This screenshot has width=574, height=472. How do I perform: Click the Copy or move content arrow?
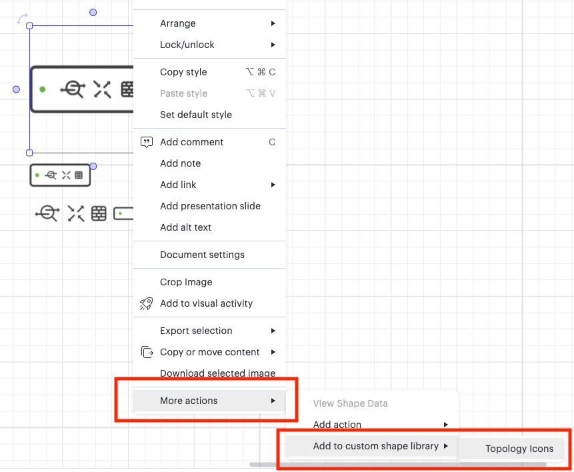click(273, 352)
